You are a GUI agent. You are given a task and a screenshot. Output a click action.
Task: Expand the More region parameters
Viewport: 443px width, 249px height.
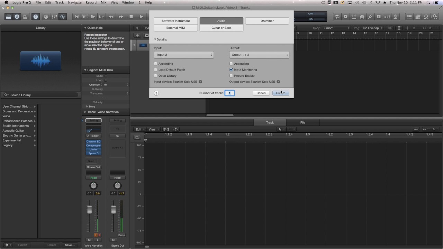(87, 107)
